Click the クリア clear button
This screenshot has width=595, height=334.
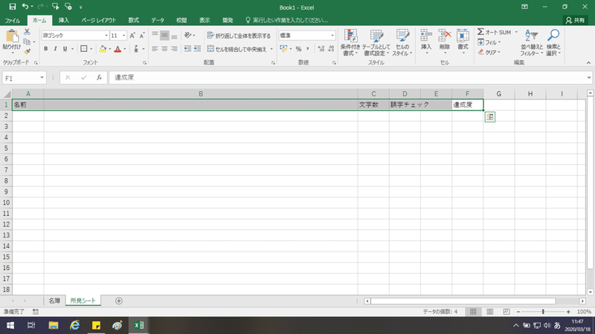click(489, 52)
